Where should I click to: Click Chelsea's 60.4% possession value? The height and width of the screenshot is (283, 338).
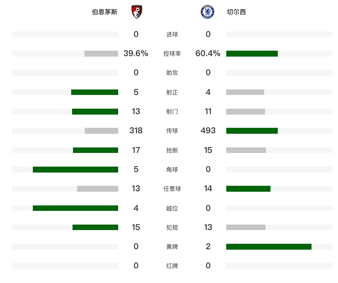coord(208,53)
